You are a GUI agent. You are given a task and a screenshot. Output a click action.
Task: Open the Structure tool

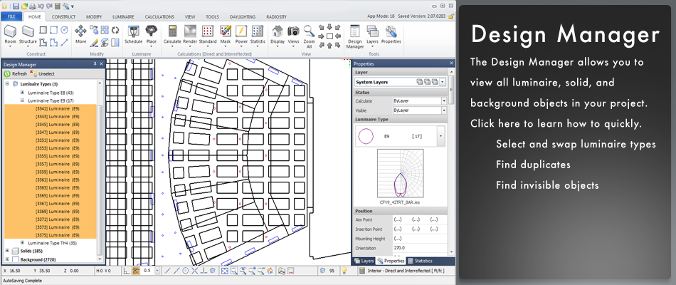click(28, 34)
